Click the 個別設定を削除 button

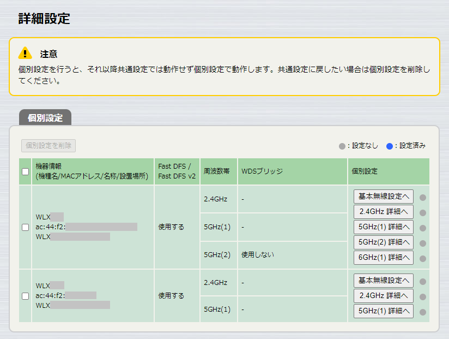pyautogui.click(x=48, y=145)
